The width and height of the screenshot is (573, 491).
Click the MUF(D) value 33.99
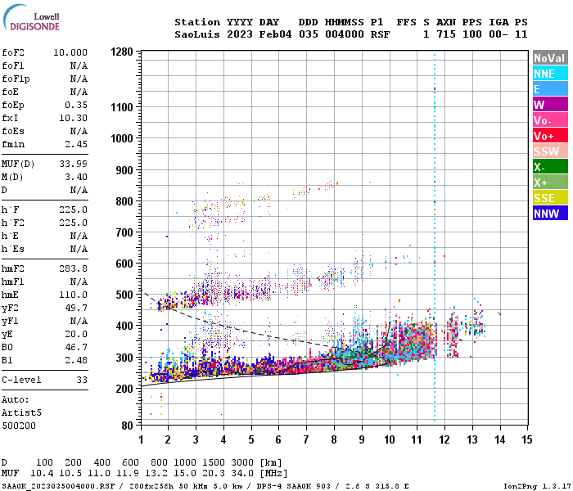click(73, 164)
